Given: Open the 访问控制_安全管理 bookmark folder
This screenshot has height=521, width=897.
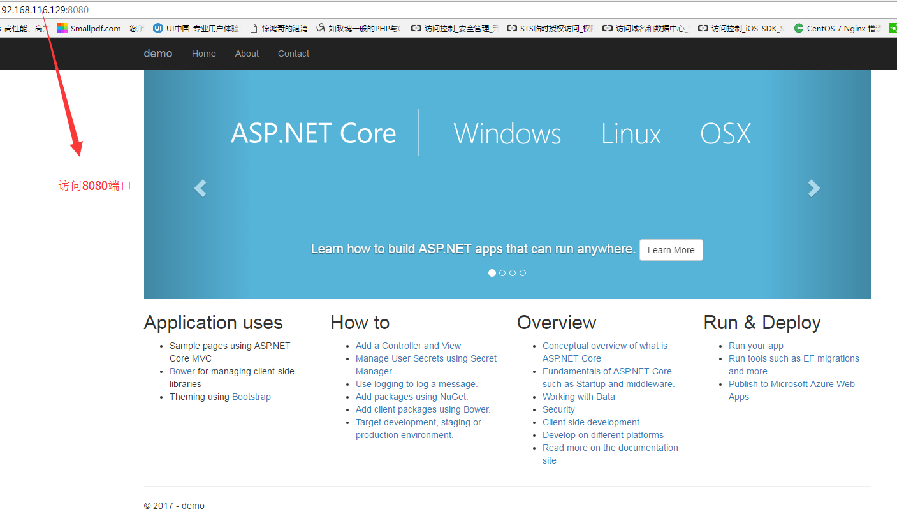Looking at the screenshot, I should [454, 27].
